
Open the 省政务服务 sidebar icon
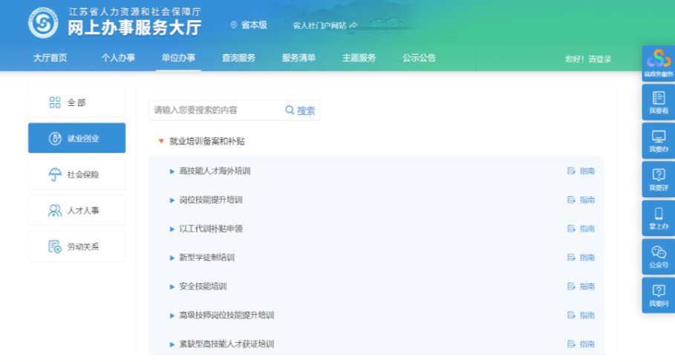658,62
